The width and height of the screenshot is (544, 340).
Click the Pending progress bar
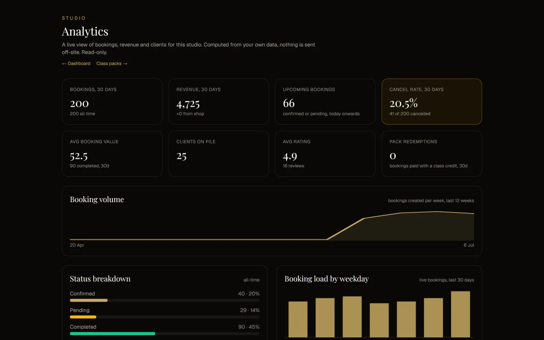[x=165, y=317]
